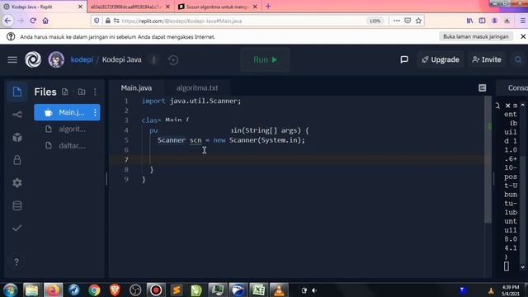Open the Packages cube sidebar icon
This screenshot has width=528, height=297.
17,138
